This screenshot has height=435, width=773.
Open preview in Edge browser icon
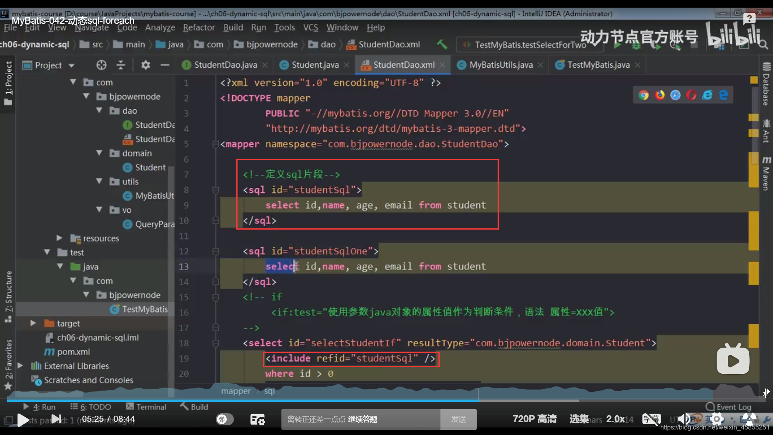coord(723,95)
